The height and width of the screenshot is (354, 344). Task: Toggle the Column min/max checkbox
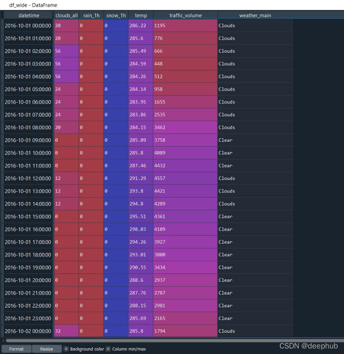click(x=108, y=349)
